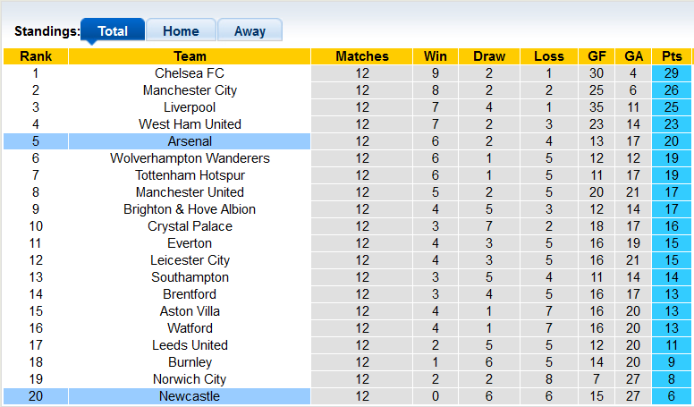
Task: Click Tottenham Hotspur team name
Action: click(190, 175)
